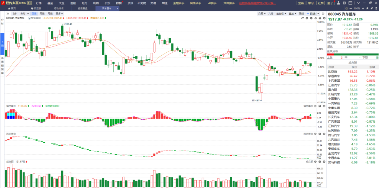Viewport: 379px width, 188px height.
Task: Click the 圈子 button
Action: pyautogui.click(x=330, y=3)
